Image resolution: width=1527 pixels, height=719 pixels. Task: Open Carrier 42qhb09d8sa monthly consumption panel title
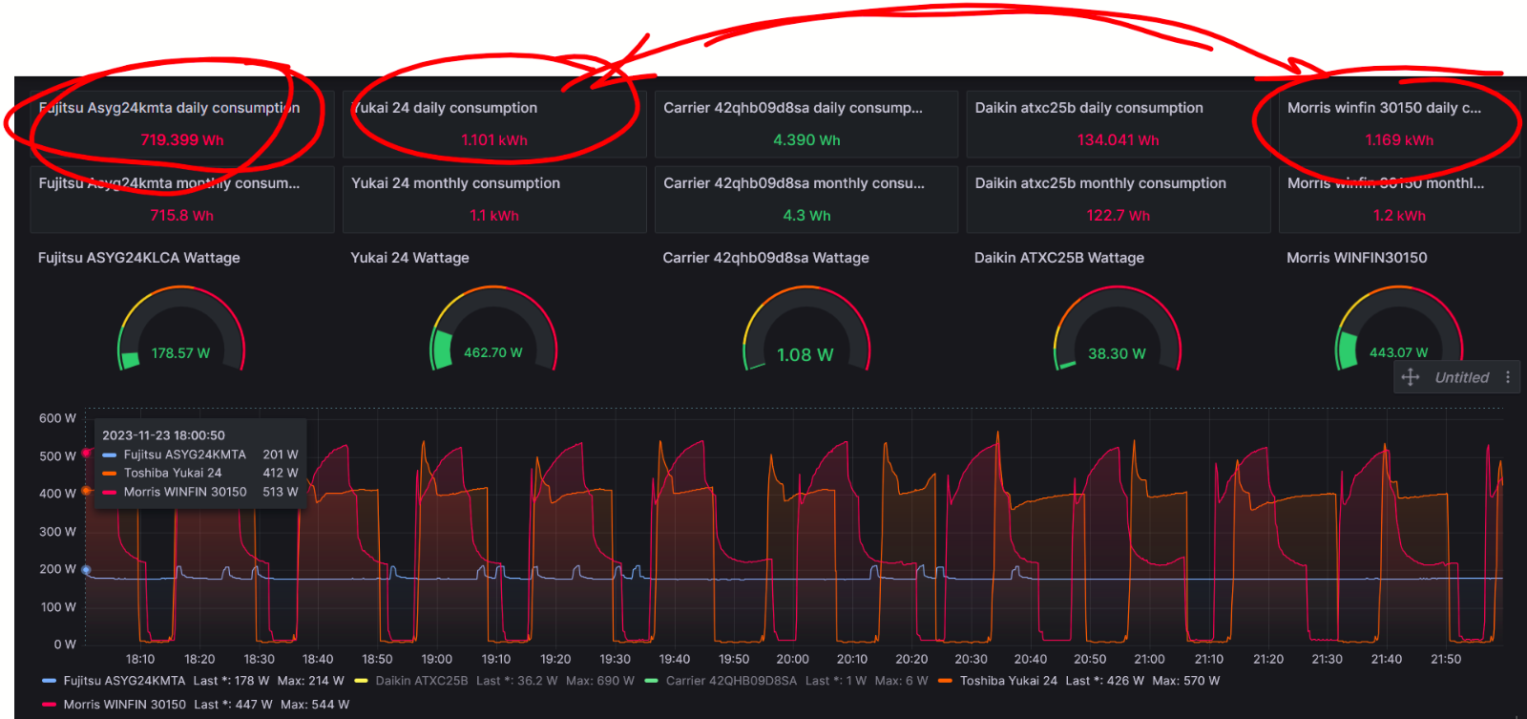(794, 183)
